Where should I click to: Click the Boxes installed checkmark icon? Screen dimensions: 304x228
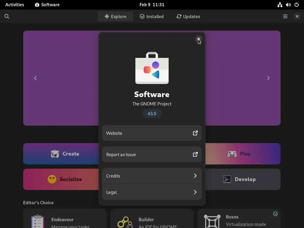tap(275, 214)
